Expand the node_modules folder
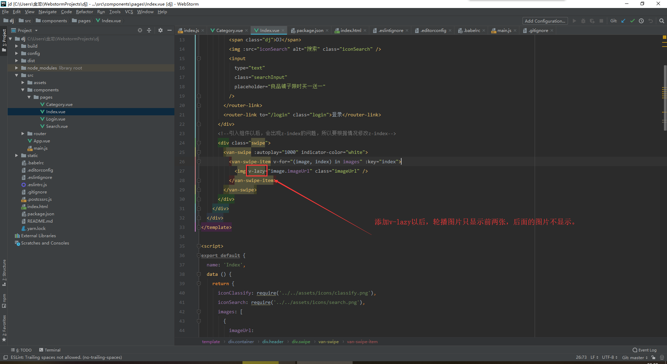 pyautogui.click(x=16, y=68)
